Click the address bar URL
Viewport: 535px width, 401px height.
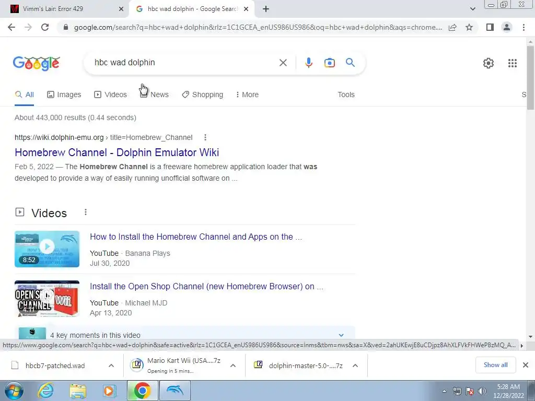point(258,27)
